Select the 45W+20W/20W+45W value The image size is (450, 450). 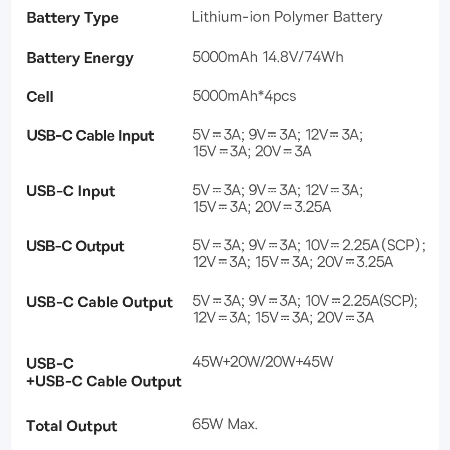(263, 362)
